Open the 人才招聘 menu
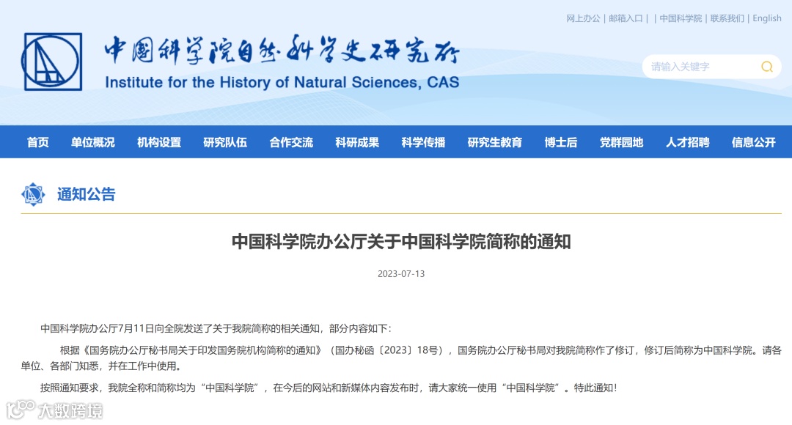Image resolution: width=792 pixels, height=425 pixels. [x=687, y=142]
